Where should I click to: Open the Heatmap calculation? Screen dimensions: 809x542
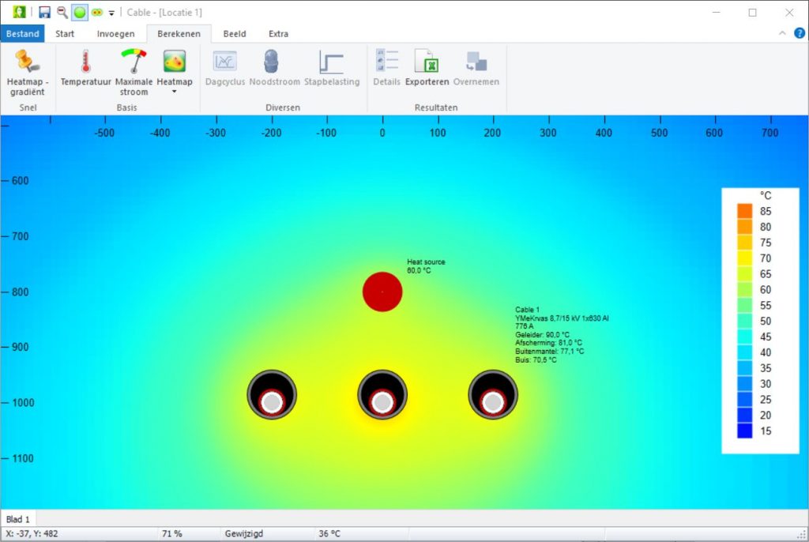pos(175,68)
